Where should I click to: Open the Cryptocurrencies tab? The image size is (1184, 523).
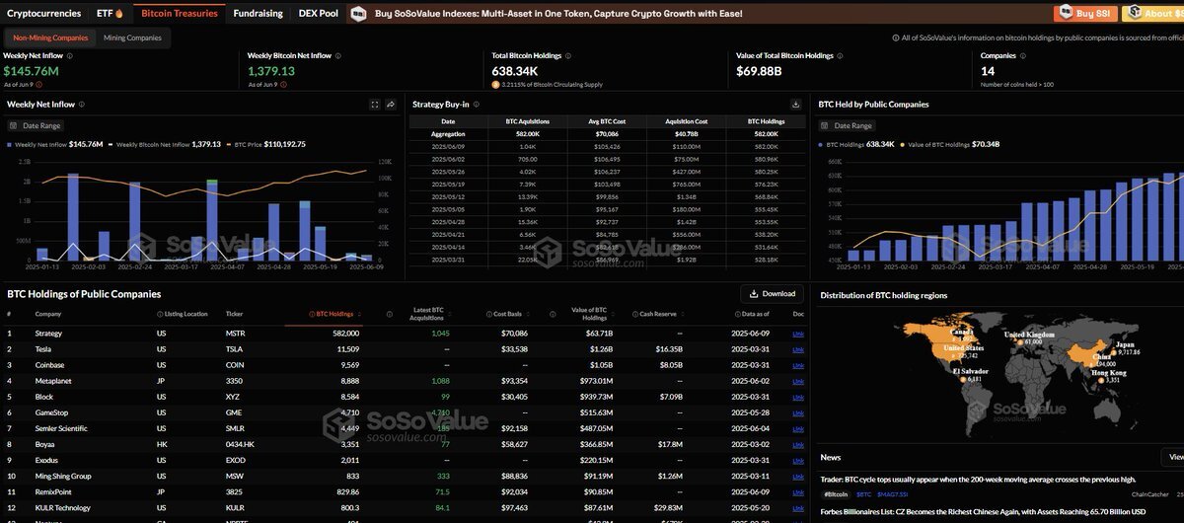[x=44, y=14]
